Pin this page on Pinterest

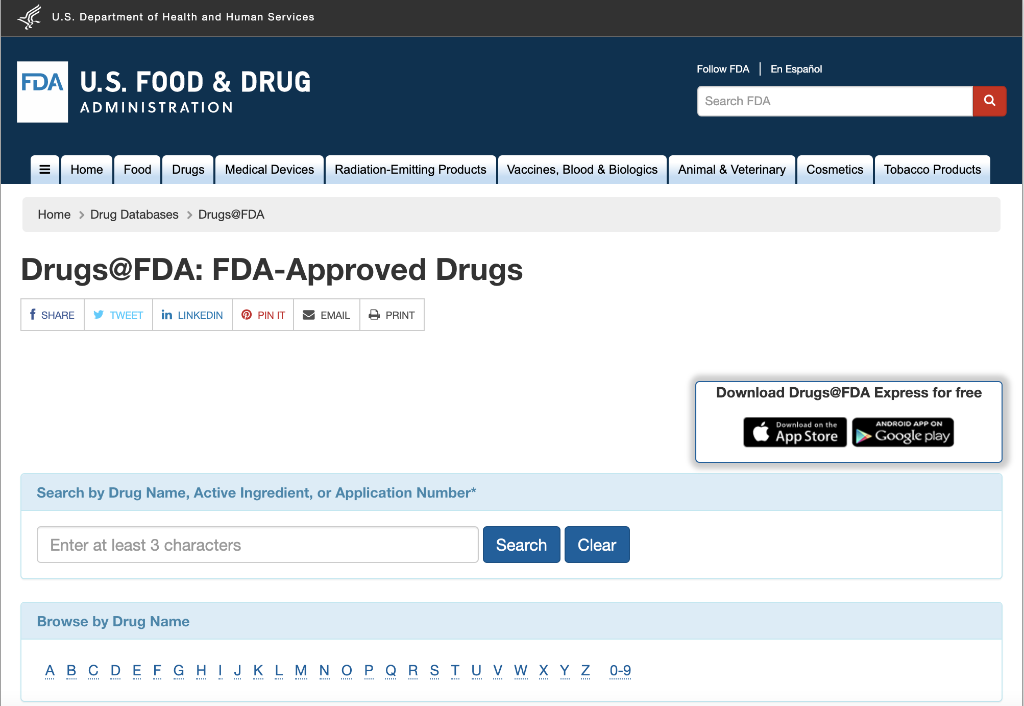pos(263,315)
